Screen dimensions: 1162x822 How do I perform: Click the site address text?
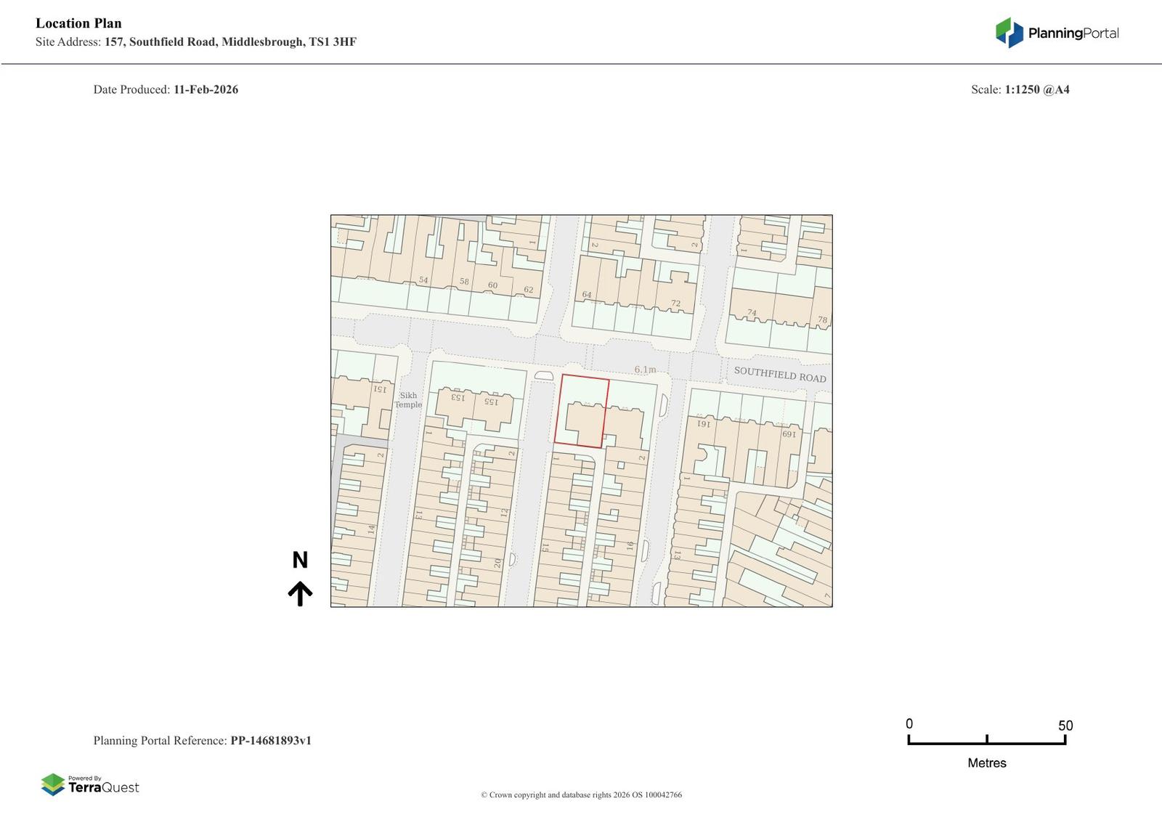(230, 41)
